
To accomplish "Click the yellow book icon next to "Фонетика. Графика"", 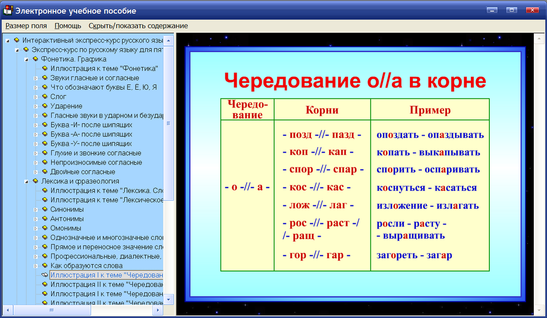I will coord(36,59).
